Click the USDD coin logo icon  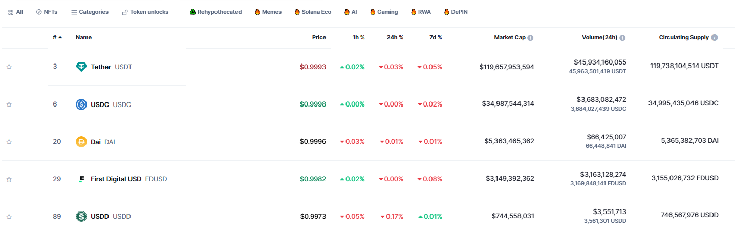[x=81, y=216]
